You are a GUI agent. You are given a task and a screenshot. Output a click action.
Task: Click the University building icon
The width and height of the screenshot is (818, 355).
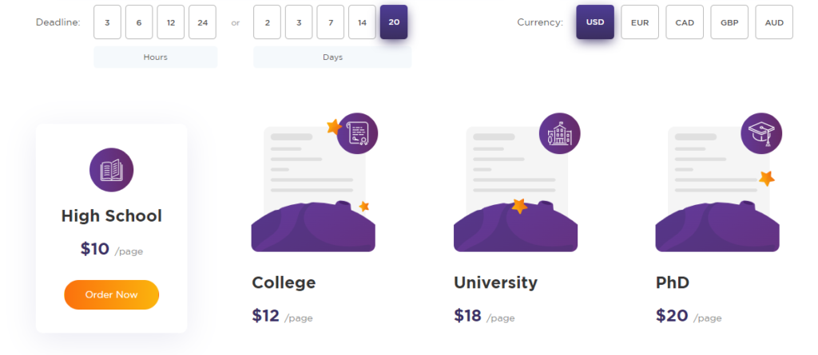click(559, 133)
